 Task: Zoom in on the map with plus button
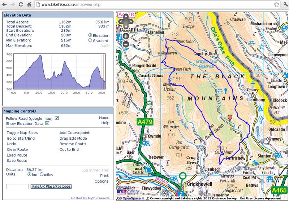point(126,36)
